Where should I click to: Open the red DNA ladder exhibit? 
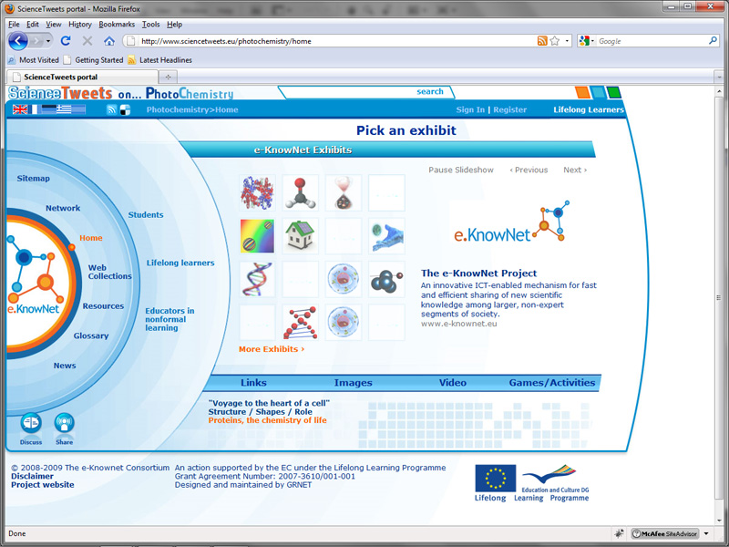(301, 323)
